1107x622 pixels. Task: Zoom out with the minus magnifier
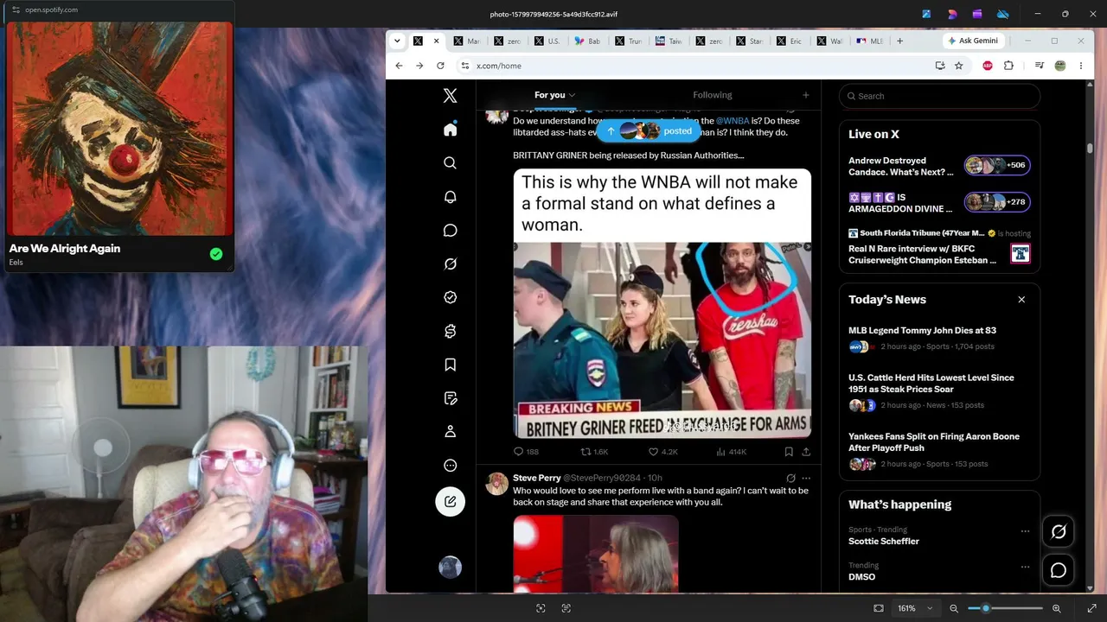954,608
